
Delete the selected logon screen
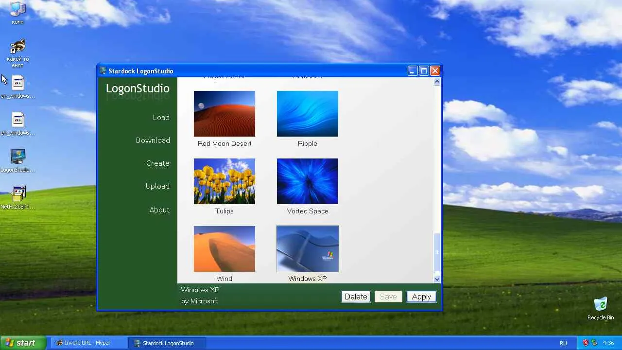pos(356,297)
